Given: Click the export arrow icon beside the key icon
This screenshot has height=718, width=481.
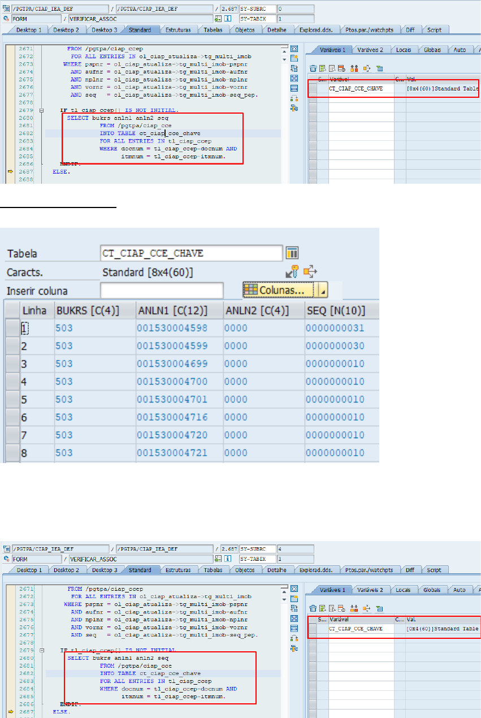Looking at the screenshot, I should (310, 272).
